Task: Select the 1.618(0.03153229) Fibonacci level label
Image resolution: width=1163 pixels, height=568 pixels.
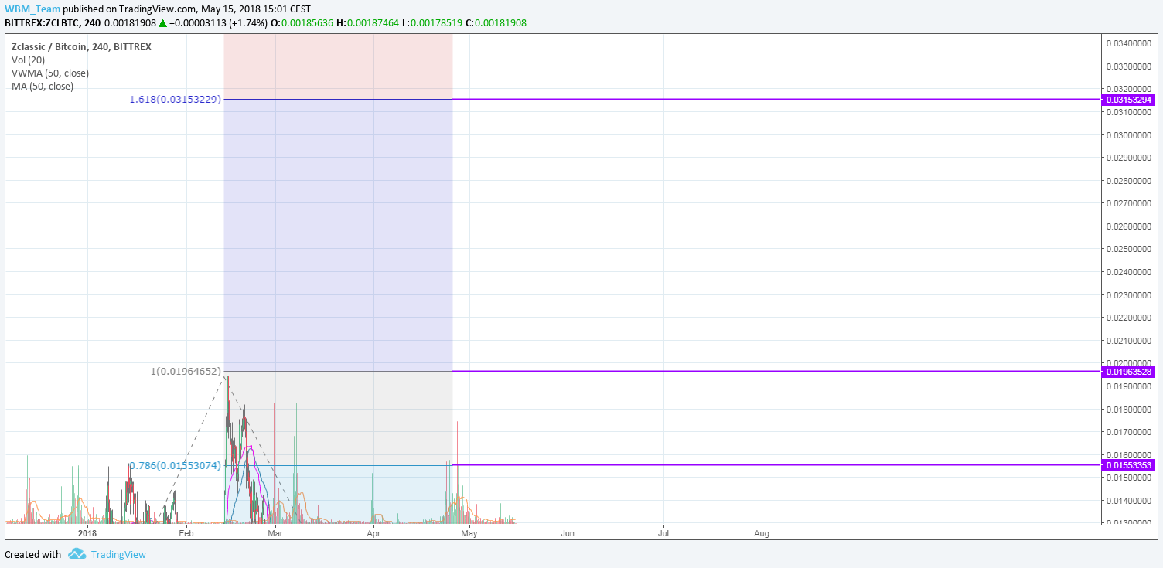Action: click(x=175, y=99)
